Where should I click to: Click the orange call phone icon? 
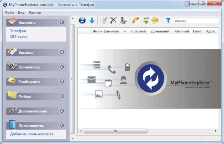135,20
